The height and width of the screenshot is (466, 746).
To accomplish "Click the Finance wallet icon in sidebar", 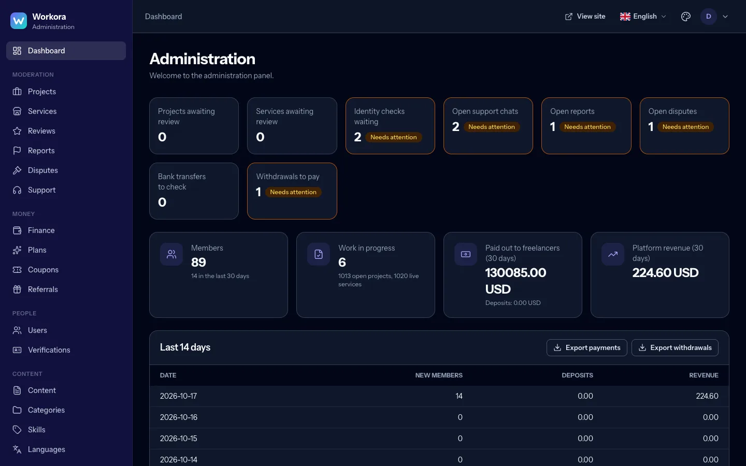I will [17, 230].
